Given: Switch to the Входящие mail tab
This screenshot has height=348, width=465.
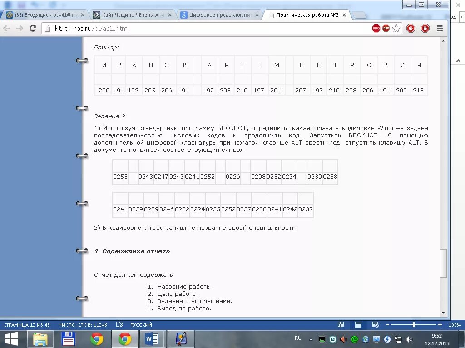Looking at the screenshot, I should [45, 15].
